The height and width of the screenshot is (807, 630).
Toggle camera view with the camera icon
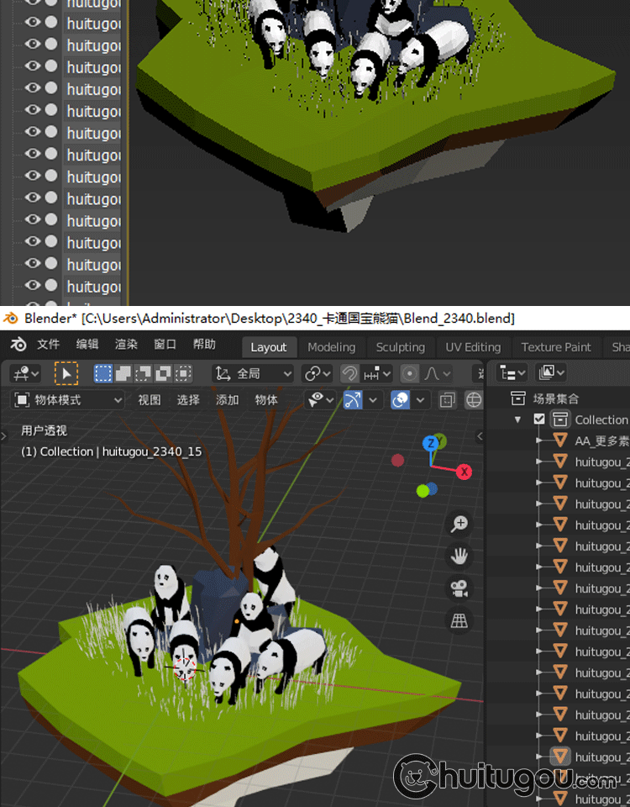459,588
